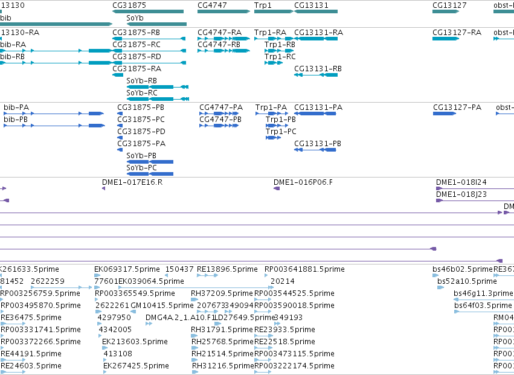Click the CG31875 gene label

pyautogui.click(x=129, y=5)
